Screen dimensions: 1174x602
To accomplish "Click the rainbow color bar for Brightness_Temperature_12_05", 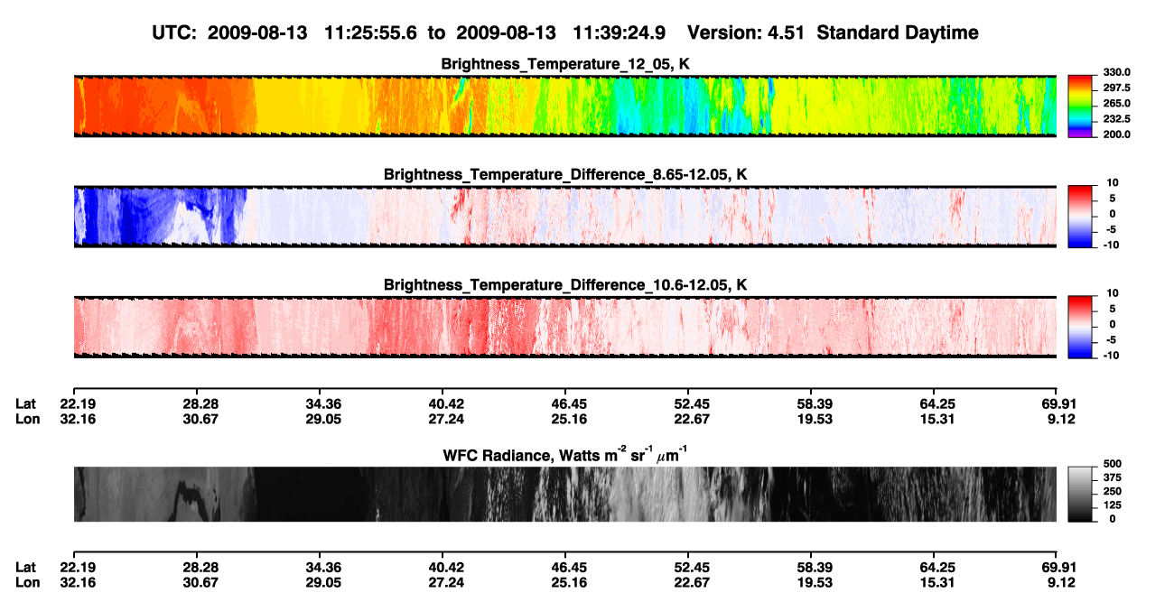I will point(1081,105).
